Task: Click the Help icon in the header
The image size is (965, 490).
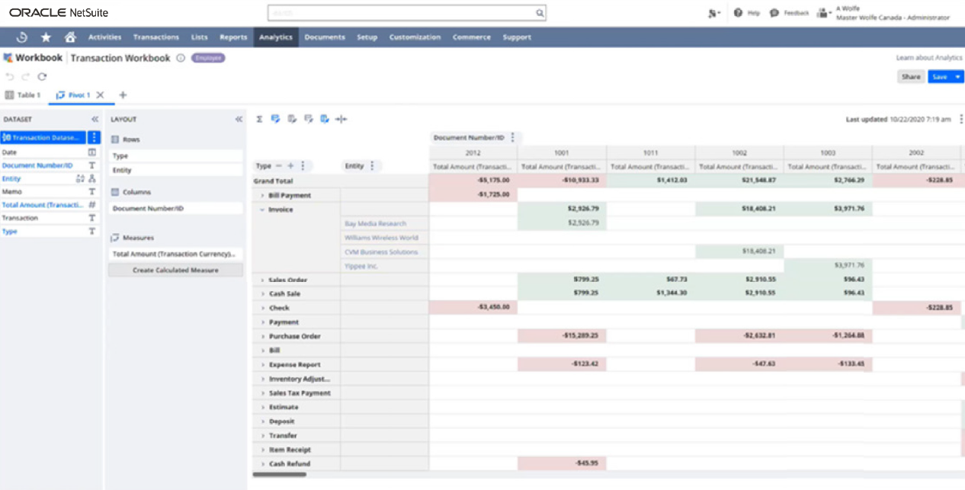Action: [739, 12]
